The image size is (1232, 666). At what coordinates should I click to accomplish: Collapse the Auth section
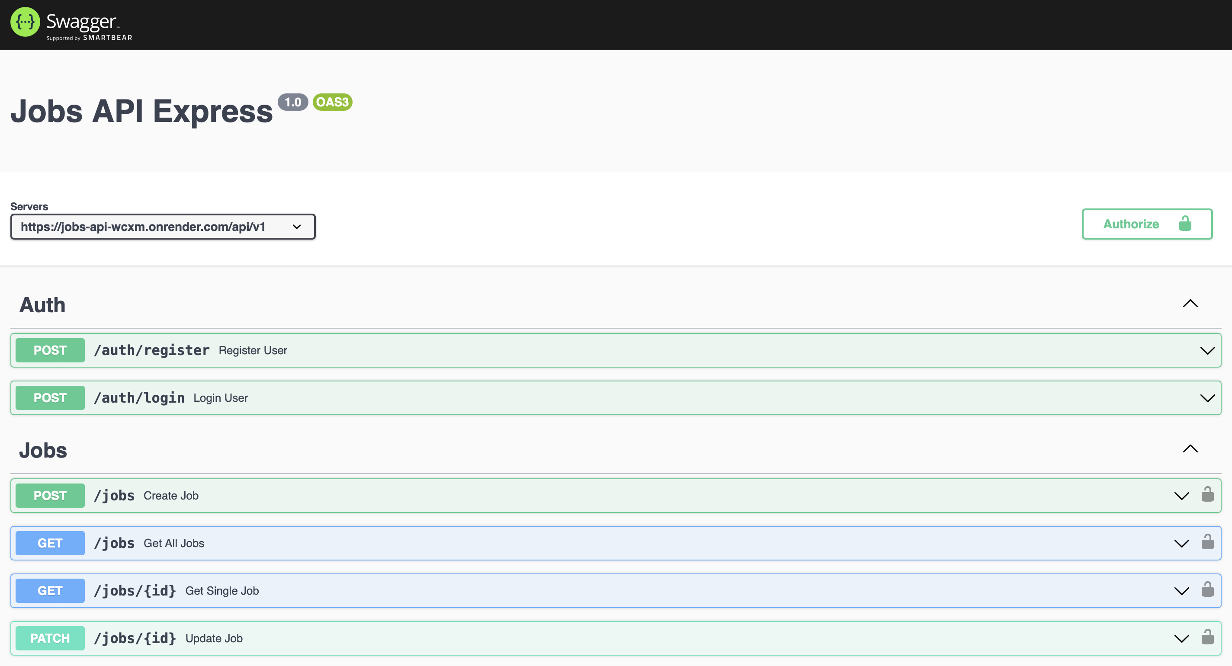(x=1189, y=304)
